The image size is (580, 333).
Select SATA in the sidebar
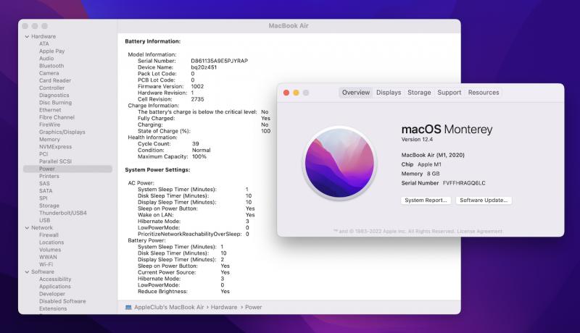point(46,191)
